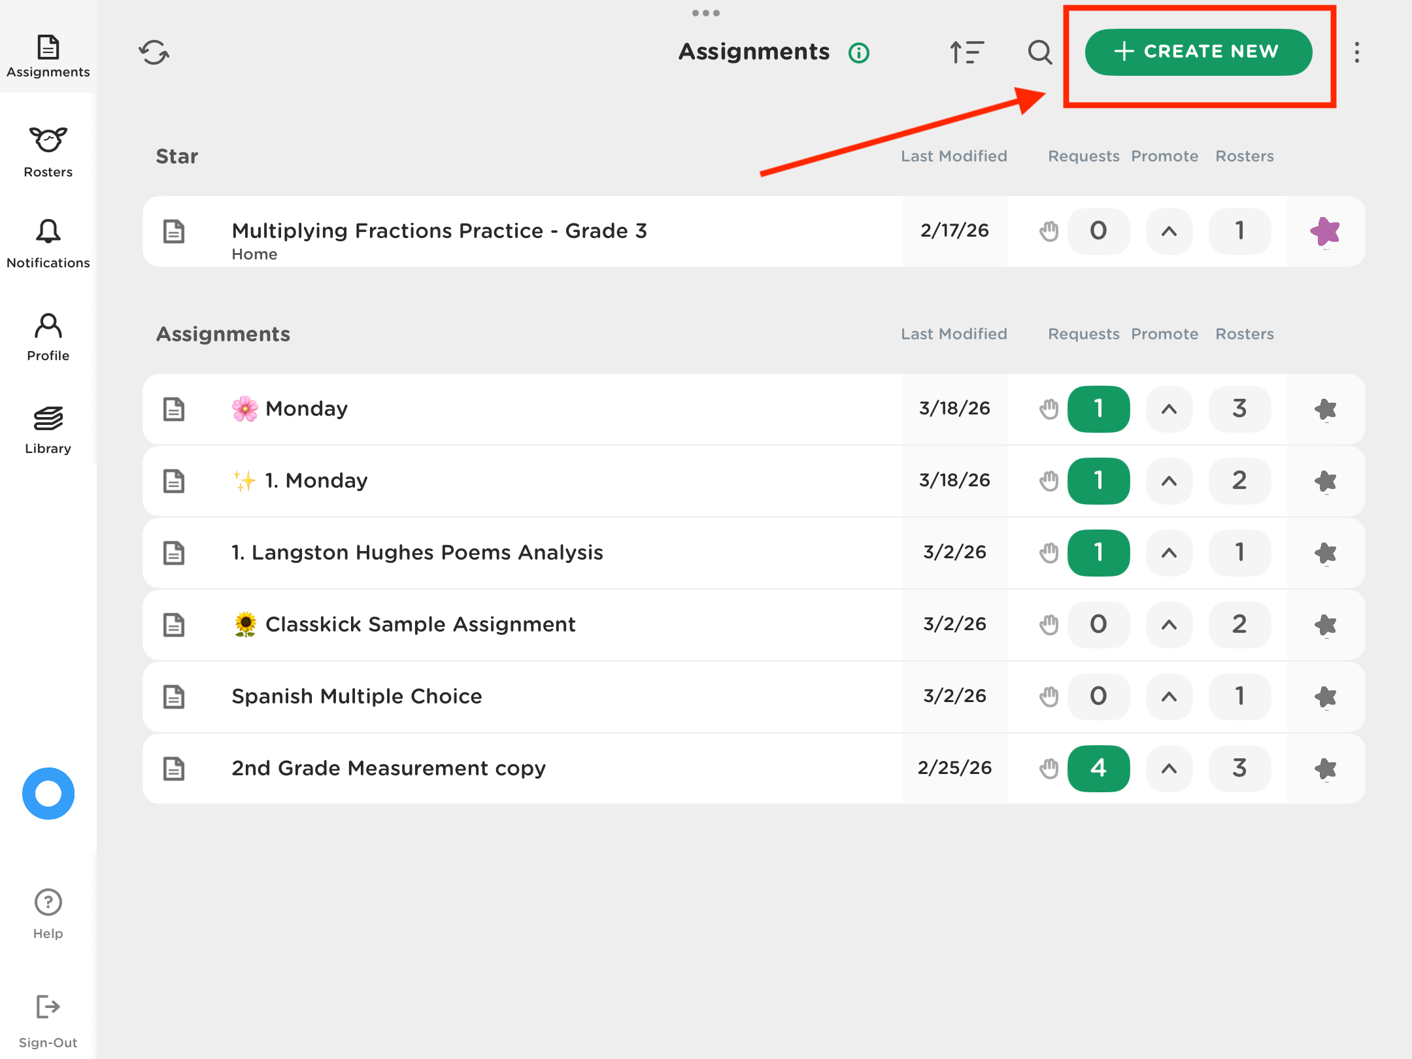Click raised-hand icon in flower Monday row
Screen dimensions: 1412x1059
[x=1049, y=409]
